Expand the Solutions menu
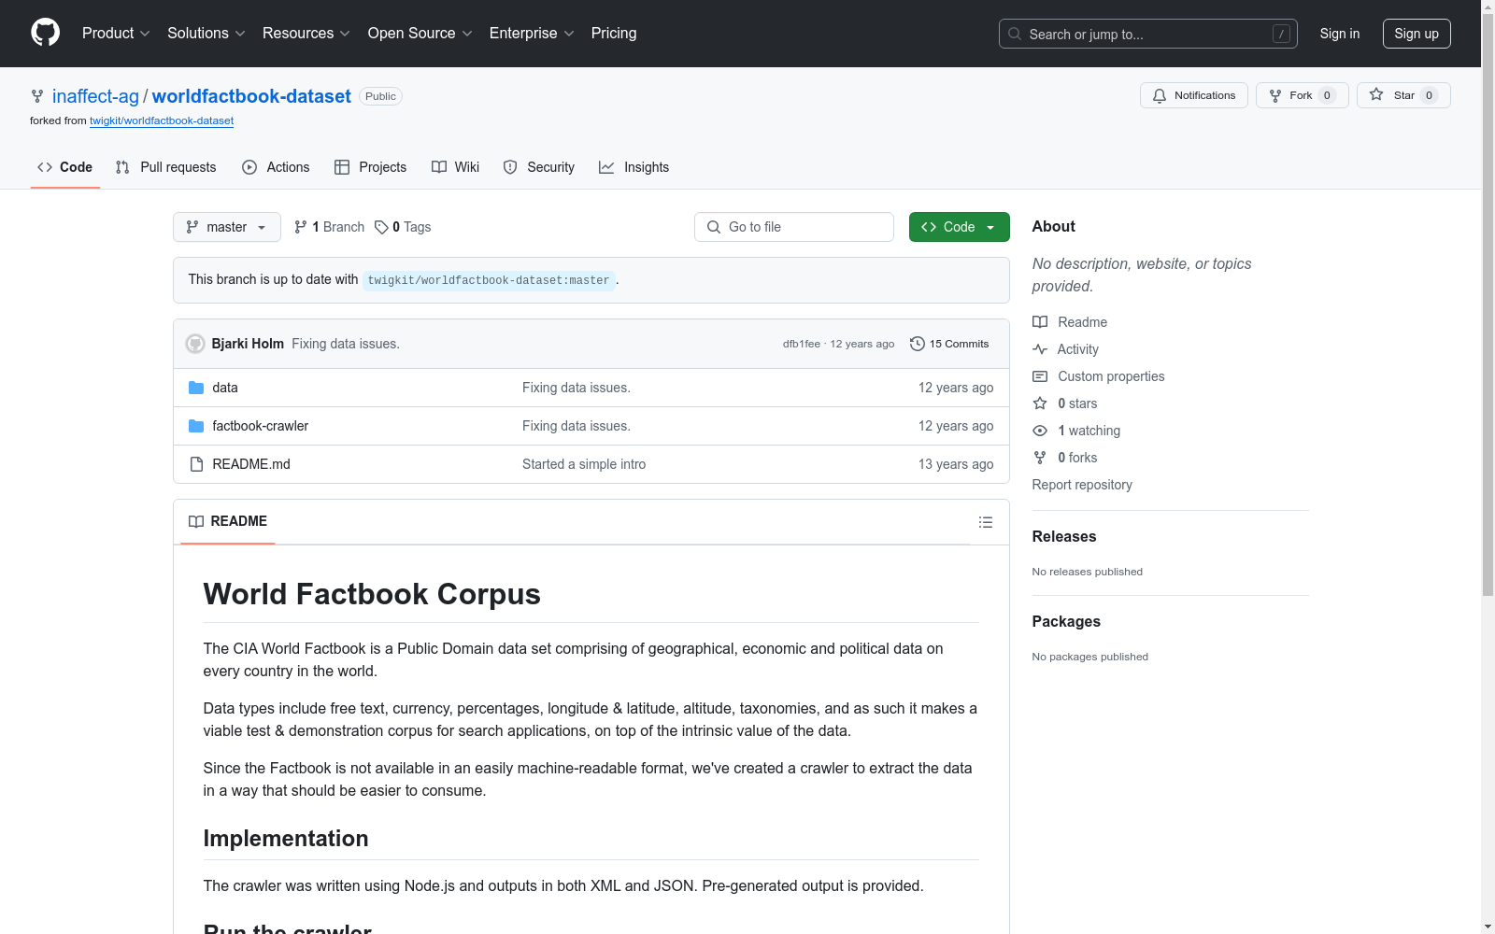This screenshot has width=1495, height=934. click(206, 34)
